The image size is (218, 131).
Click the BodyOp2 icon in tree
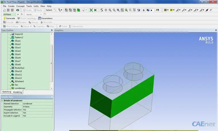point(13,68)
